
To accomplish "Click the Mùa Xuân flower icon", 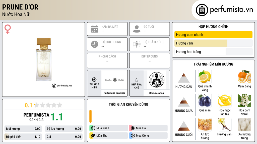I will pos(93,128).
